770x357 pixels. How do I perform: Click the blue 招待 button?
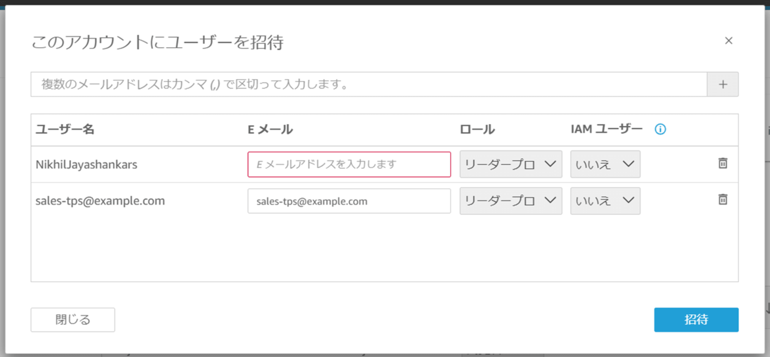696,320
